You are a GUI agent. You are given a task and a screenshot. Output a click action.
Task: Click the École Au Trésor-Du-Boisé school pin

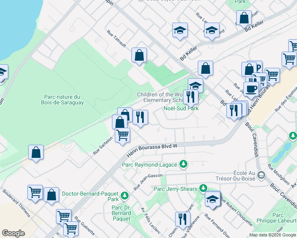point(261,175)
